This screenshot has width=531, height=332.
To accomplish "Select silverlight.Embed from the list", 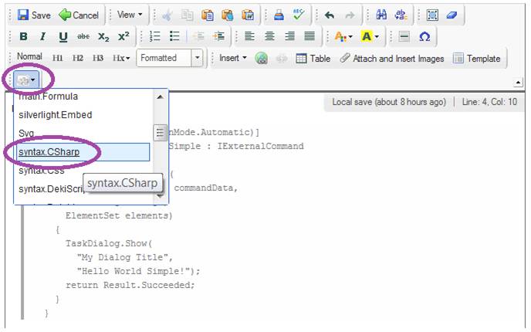I will 56,115.
